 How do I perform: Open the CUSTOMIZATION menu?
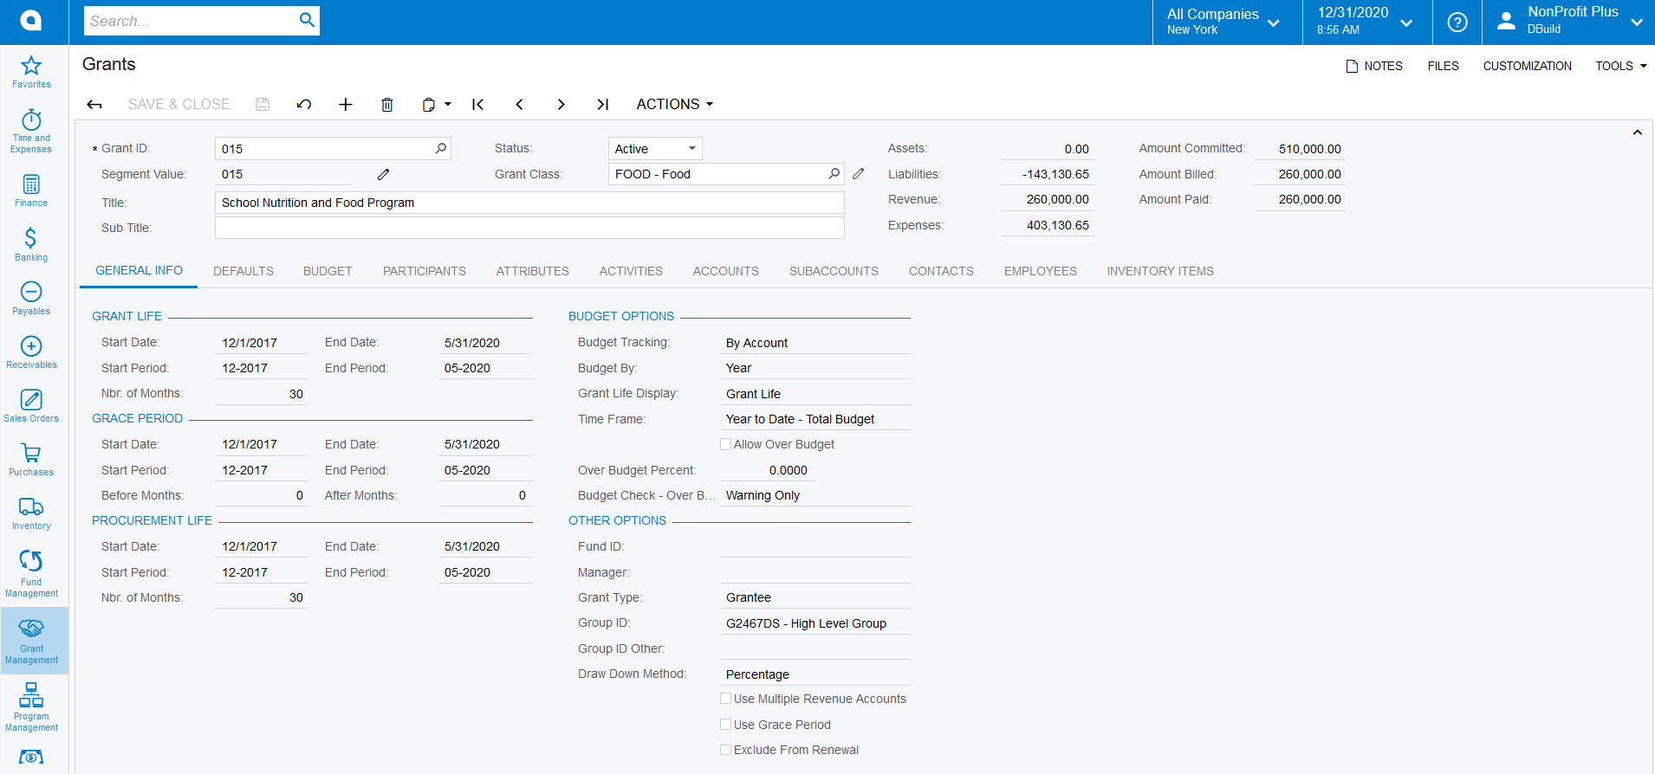(1527, 66)
